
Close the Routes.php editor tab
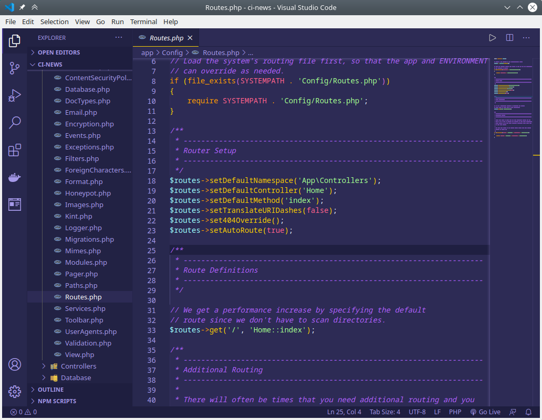pos(190,38)
